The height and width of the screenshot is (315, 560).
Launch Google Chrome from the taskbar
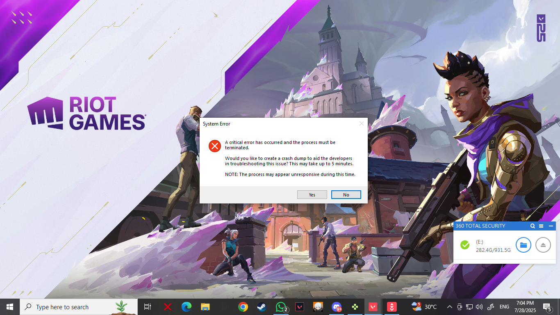pyautogui.click(x=243, y=307)
